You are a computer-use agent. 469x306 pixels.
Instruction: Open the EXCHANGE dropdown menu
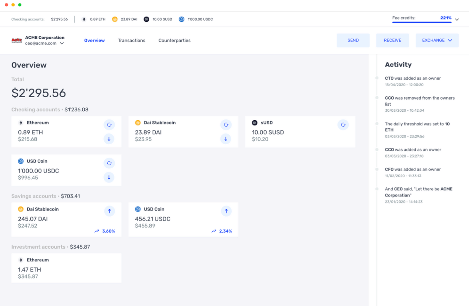point(437,40)
